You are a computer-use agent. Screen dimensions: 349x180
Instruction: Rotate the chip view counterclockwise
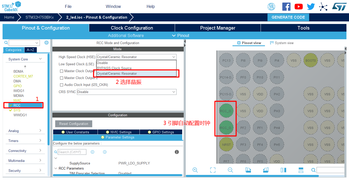(266, 170)
